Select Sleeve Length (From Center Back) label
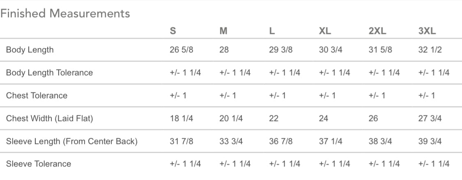This screenshot has height=180, width=462. [x=72, y=141]
